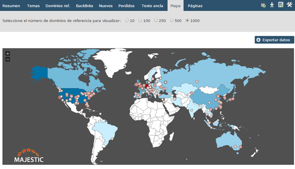Select the 10 domains radio option

tap(127, 21)
